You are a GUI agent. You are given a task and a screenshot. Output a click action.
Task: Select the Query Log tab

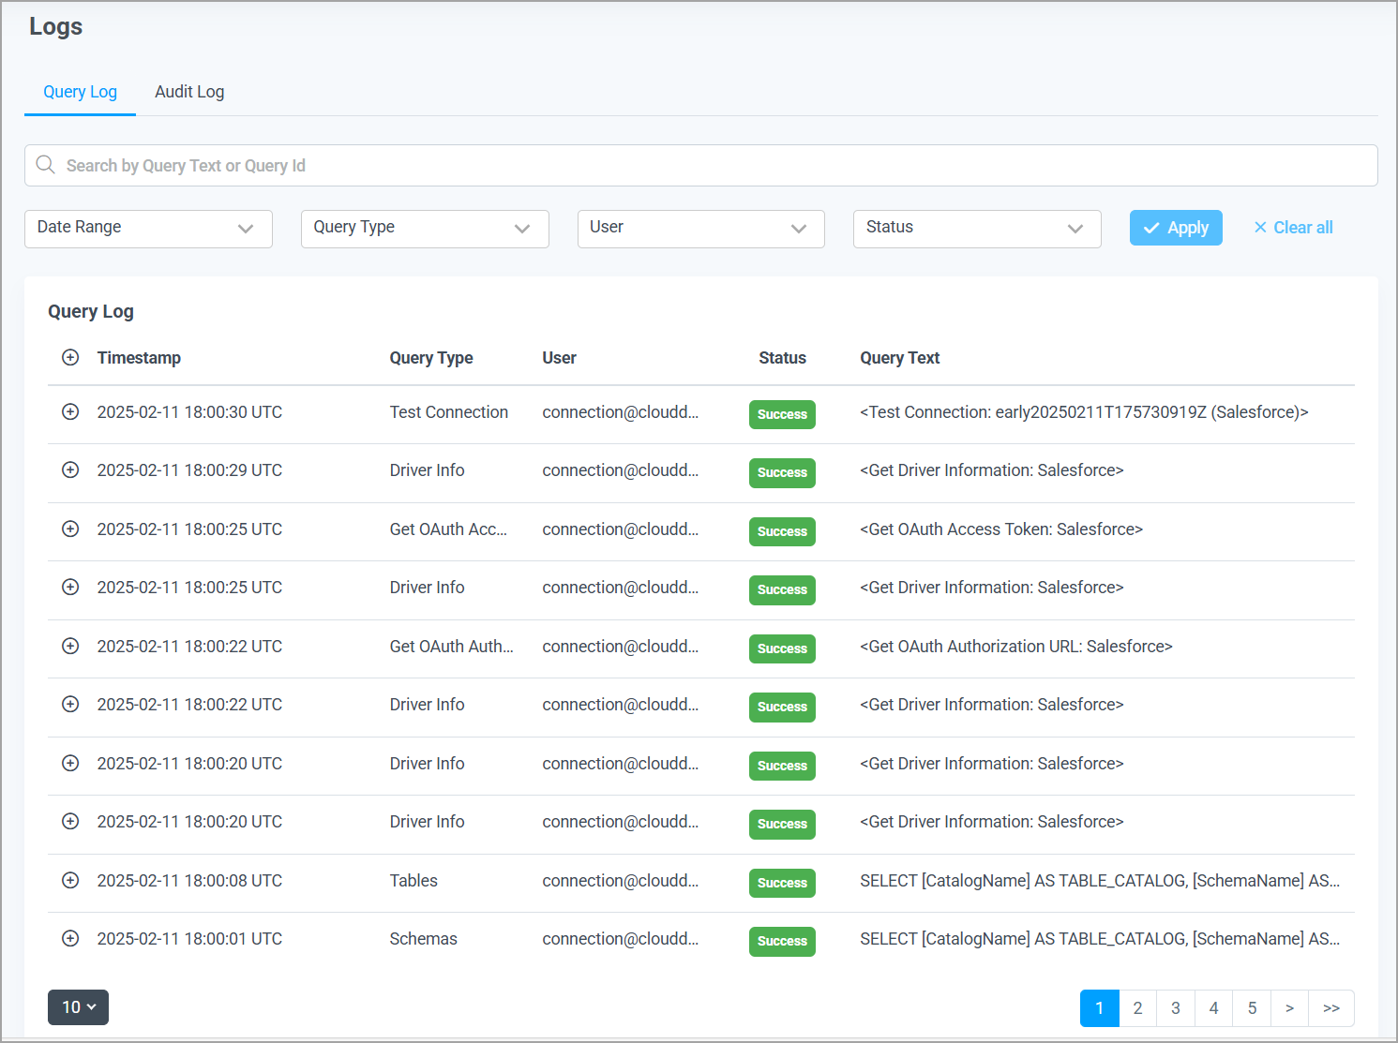(80, 91)
